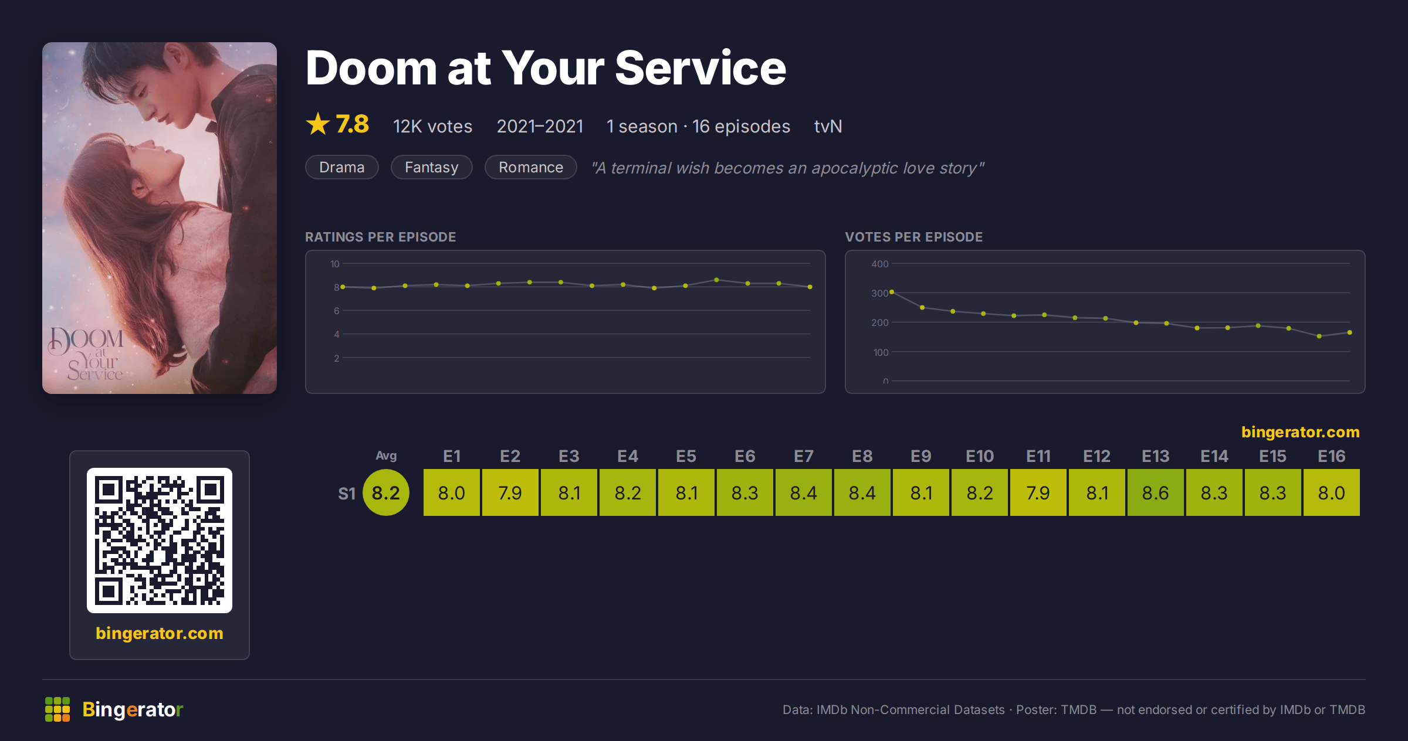Click the peak point in ratings chart
The image size is (1408, 741).
pos(716,280)
